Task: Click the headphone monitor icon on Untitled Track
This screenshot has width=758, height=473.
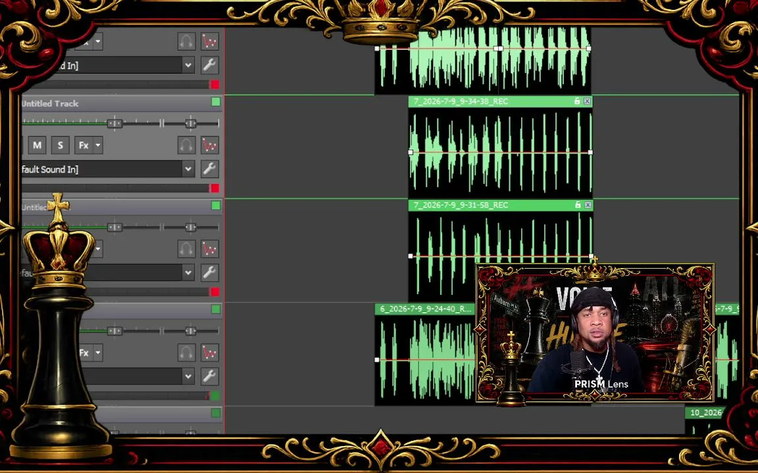Action: click(x=187, y=145)
